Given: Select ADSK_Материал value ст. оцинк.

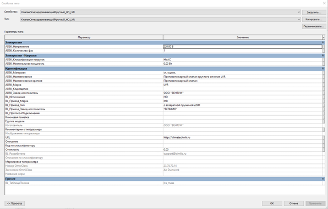Looking at the screenshot, I should click(x=243, y=73).
